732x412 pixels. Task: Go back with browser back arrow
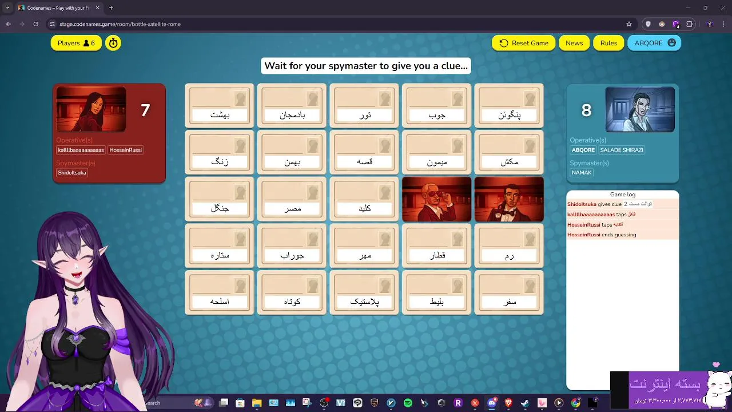[8, 24]
